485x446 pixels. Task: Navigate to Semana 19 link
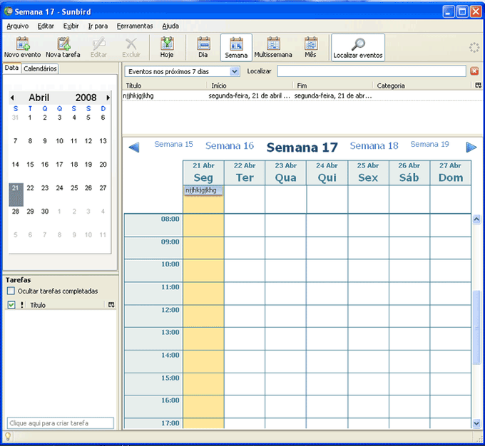(x=429, y=145)
